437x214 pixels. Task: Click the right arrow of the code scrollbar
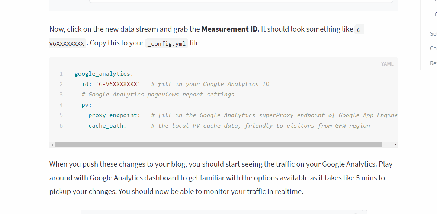click(395, 145)
